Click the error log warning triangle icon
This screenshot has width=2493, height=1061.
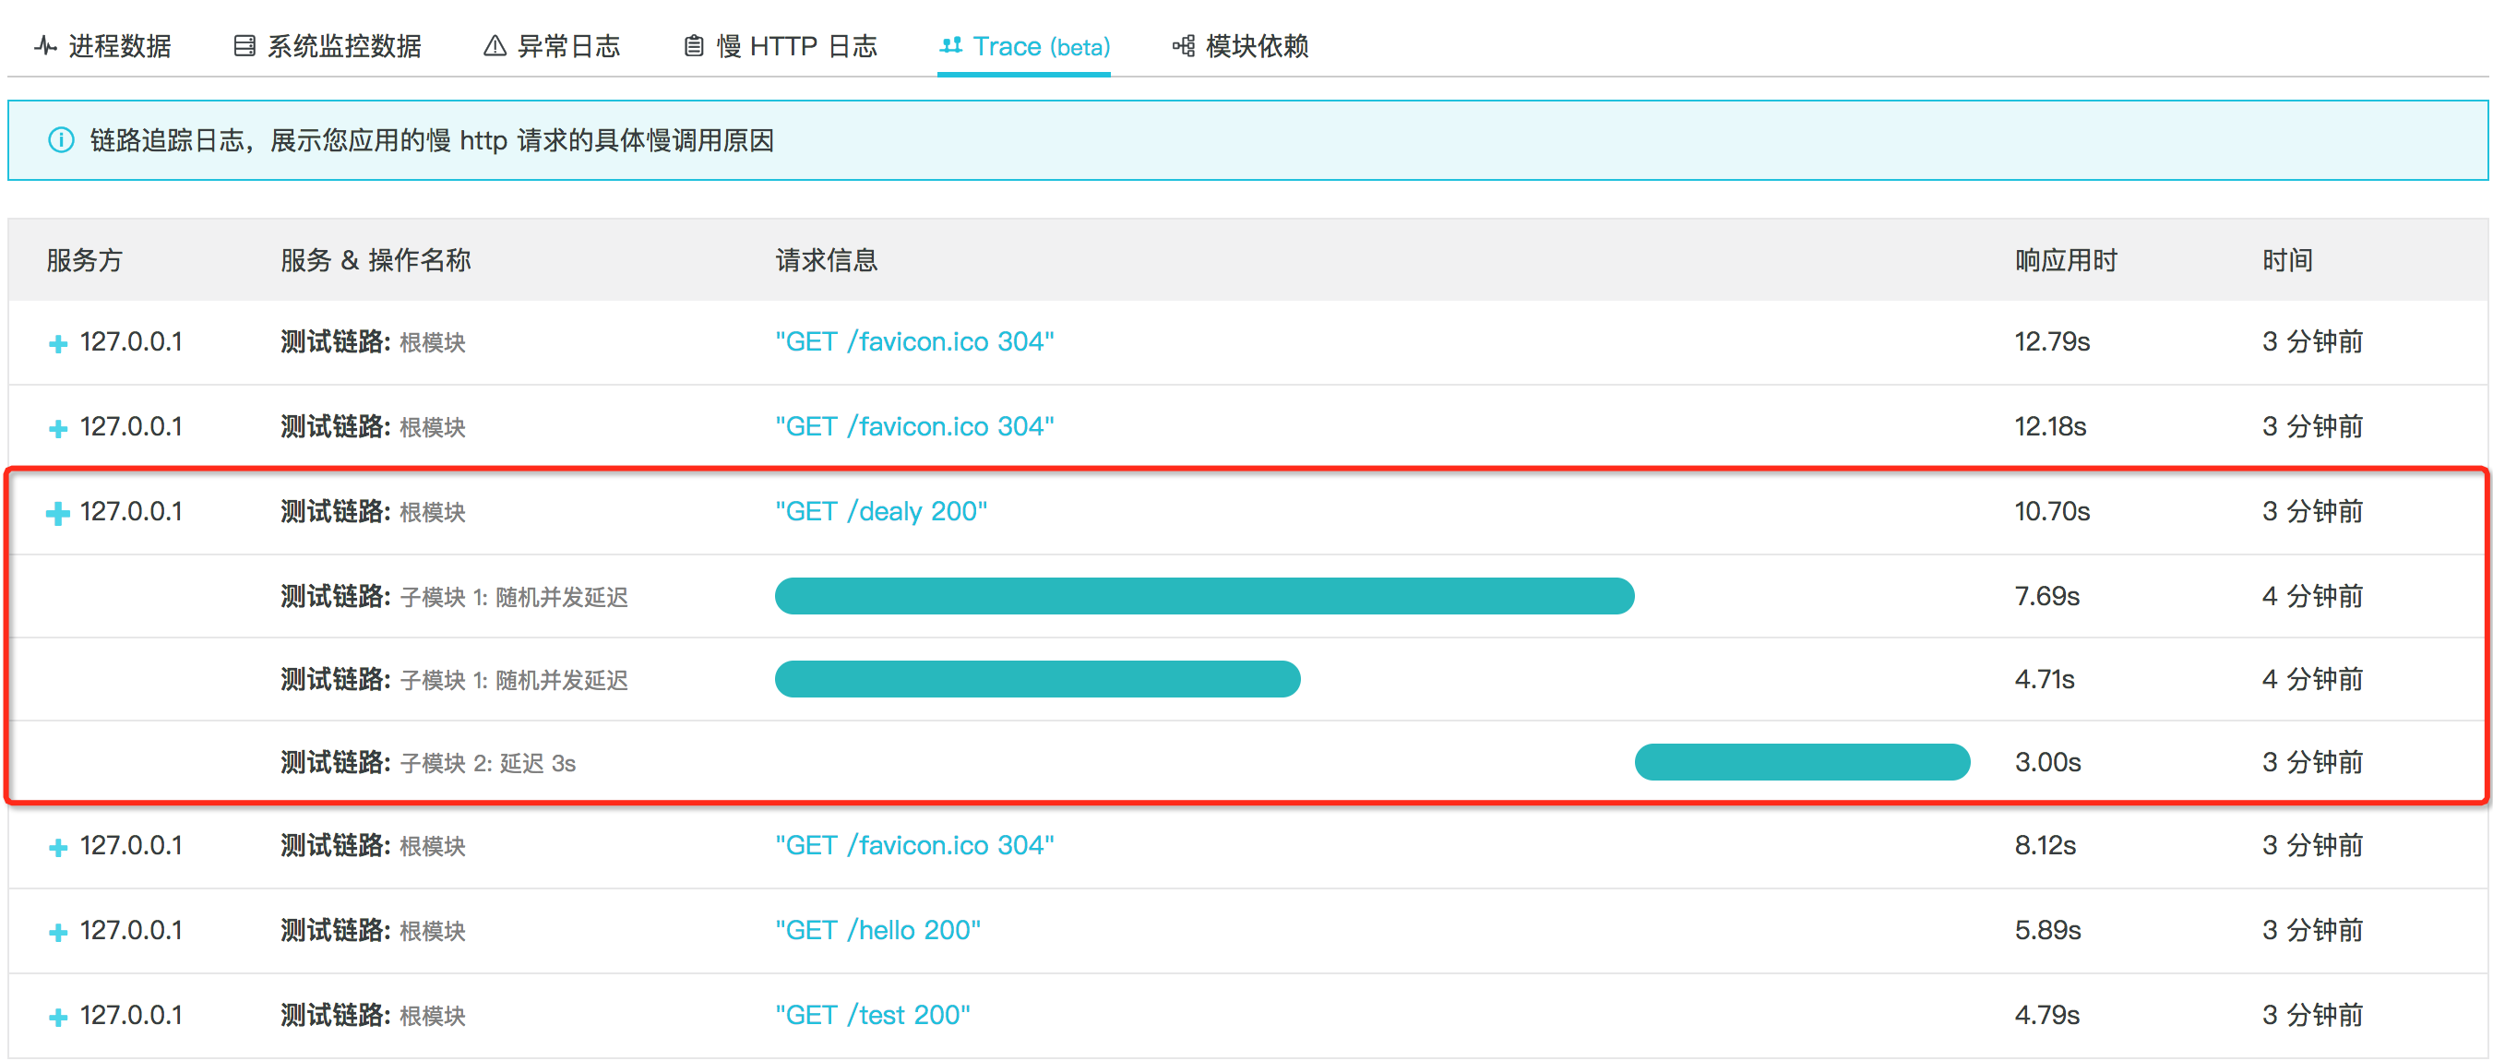point(495,45)
